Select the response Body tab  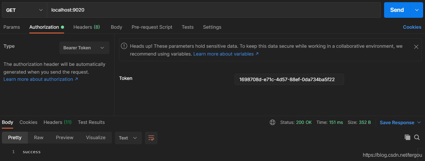(x=7, y=122)
